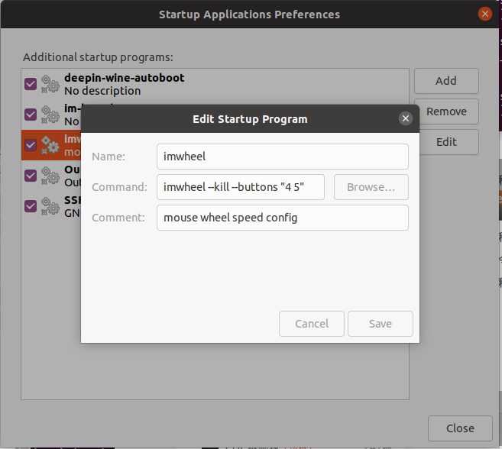Uncheck the SSH startup entry checkbox
The width and height of the screenshot is (502, 449).
[x=31, y=206]
